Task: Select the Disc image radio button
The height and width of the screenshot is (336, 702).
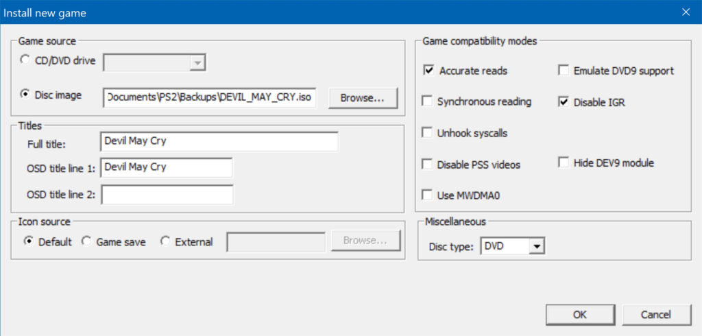Action: (x=26, y=95)
